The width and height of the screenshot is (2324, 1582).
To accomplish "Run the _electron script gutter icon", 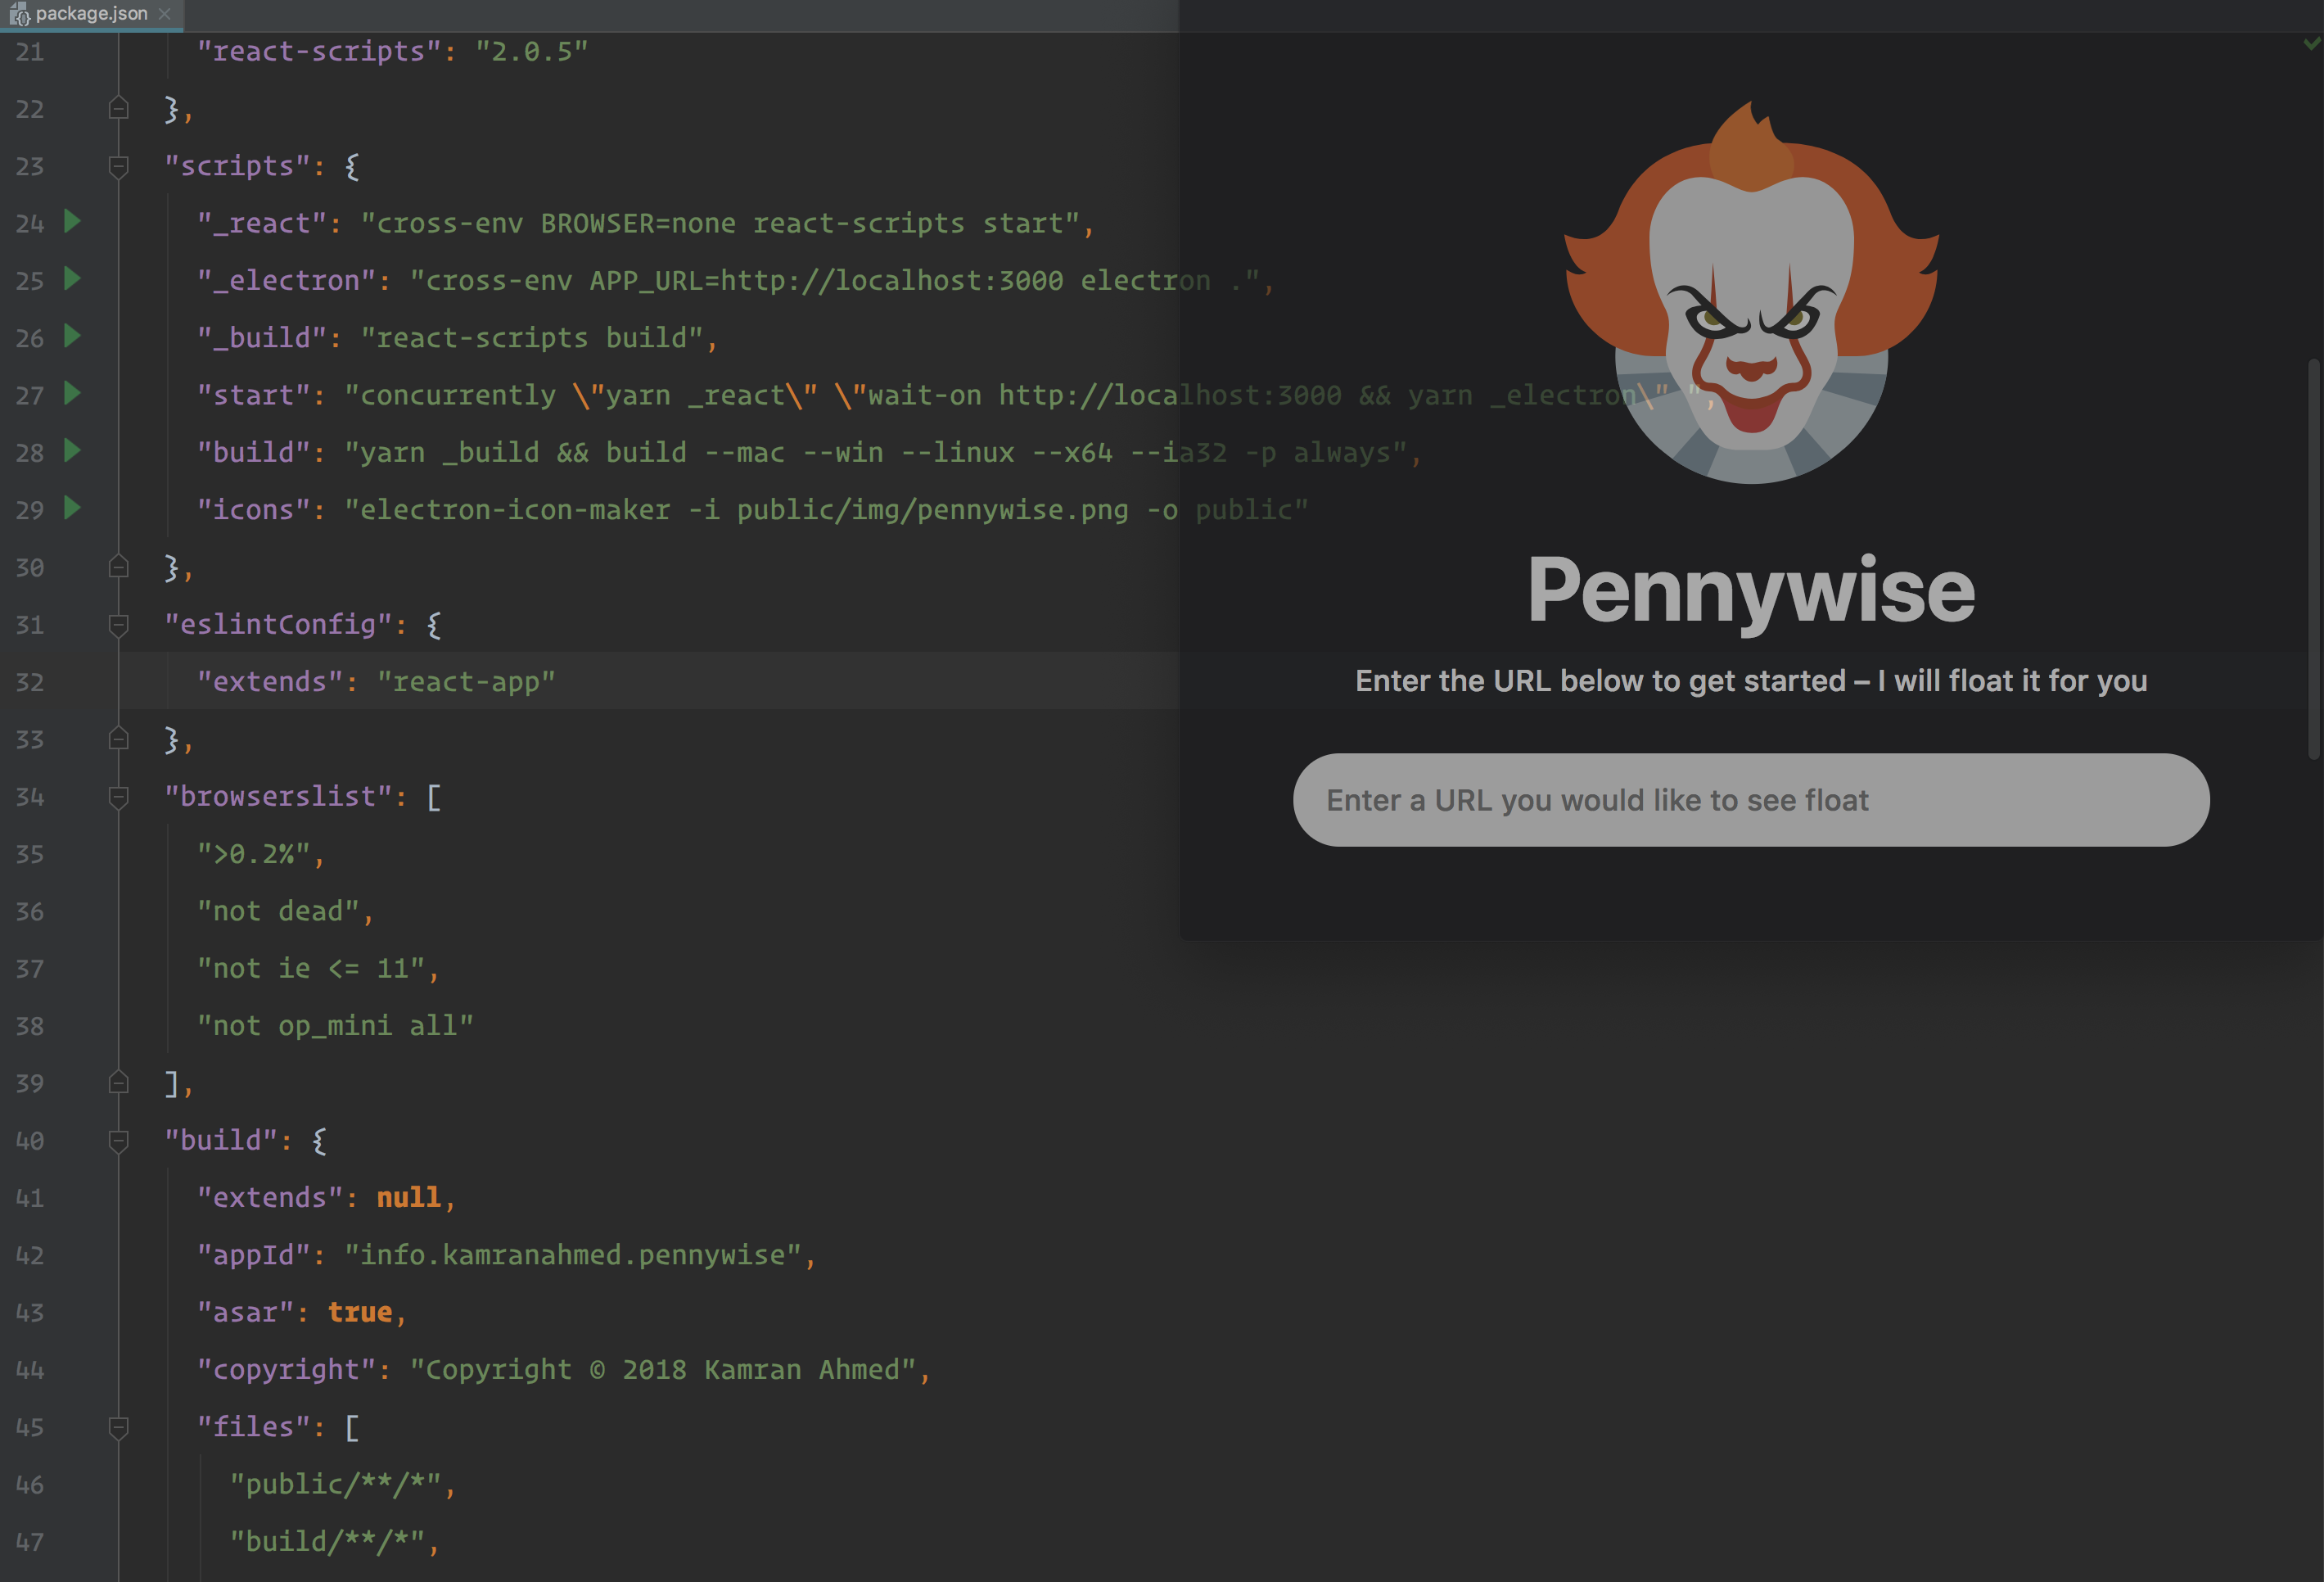I will pyautogui.click(x=72, y=278).
